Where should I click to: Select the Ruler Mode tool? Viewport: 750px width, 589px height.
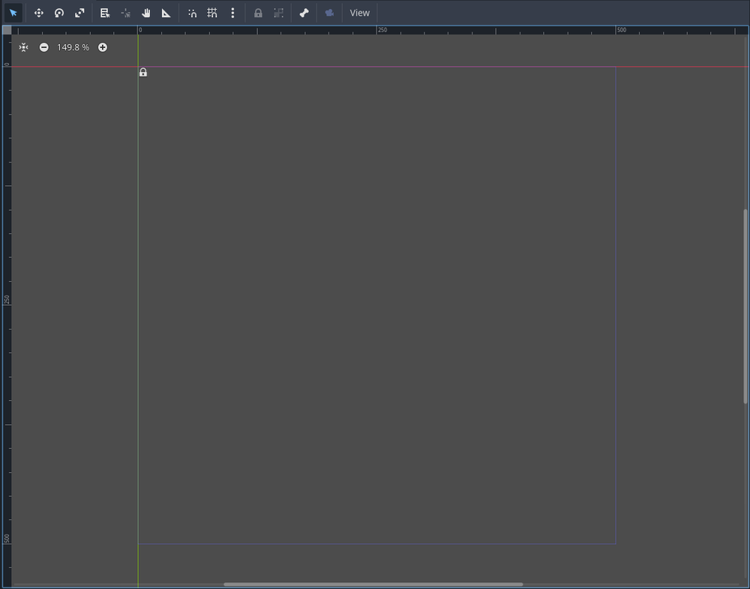pyautogui.click(x=166, y=13)
